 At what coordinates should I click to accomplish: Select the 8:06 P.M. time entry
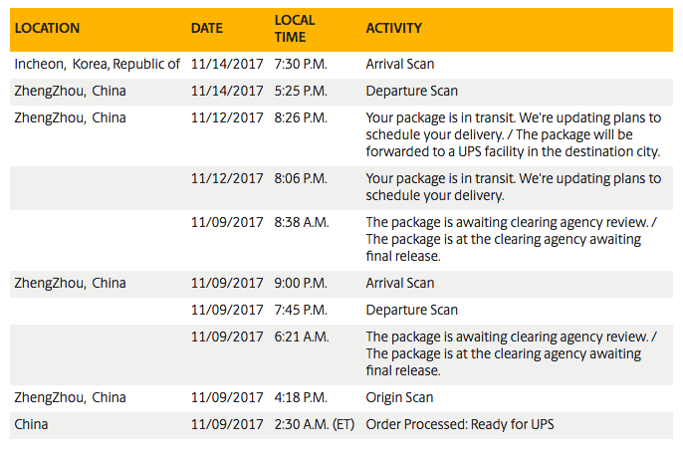pos(301,179)
